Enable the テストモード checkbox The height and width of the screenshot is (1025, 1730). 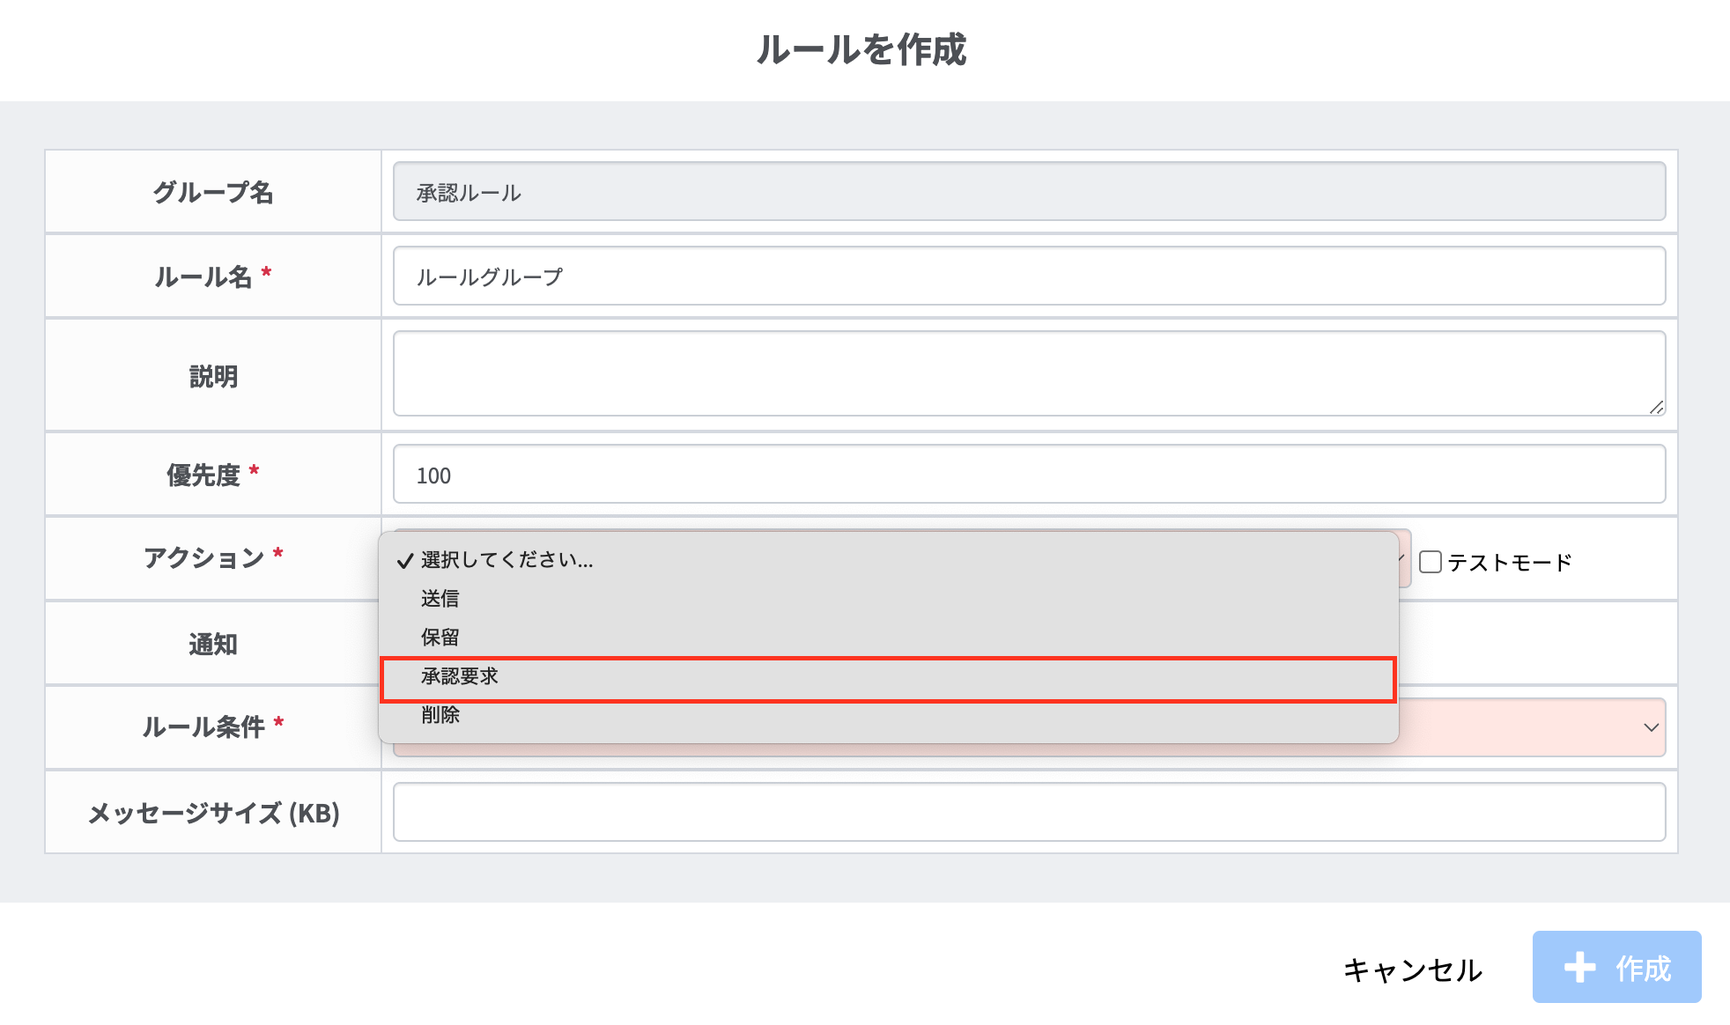click(x=1431, y=562)
